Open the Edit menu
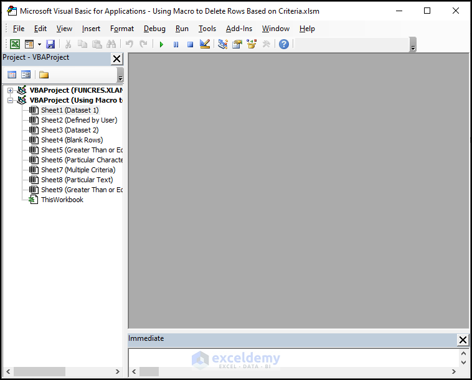Image resolution: width=472 pixels, height=380 pixels. pos(40,29)
